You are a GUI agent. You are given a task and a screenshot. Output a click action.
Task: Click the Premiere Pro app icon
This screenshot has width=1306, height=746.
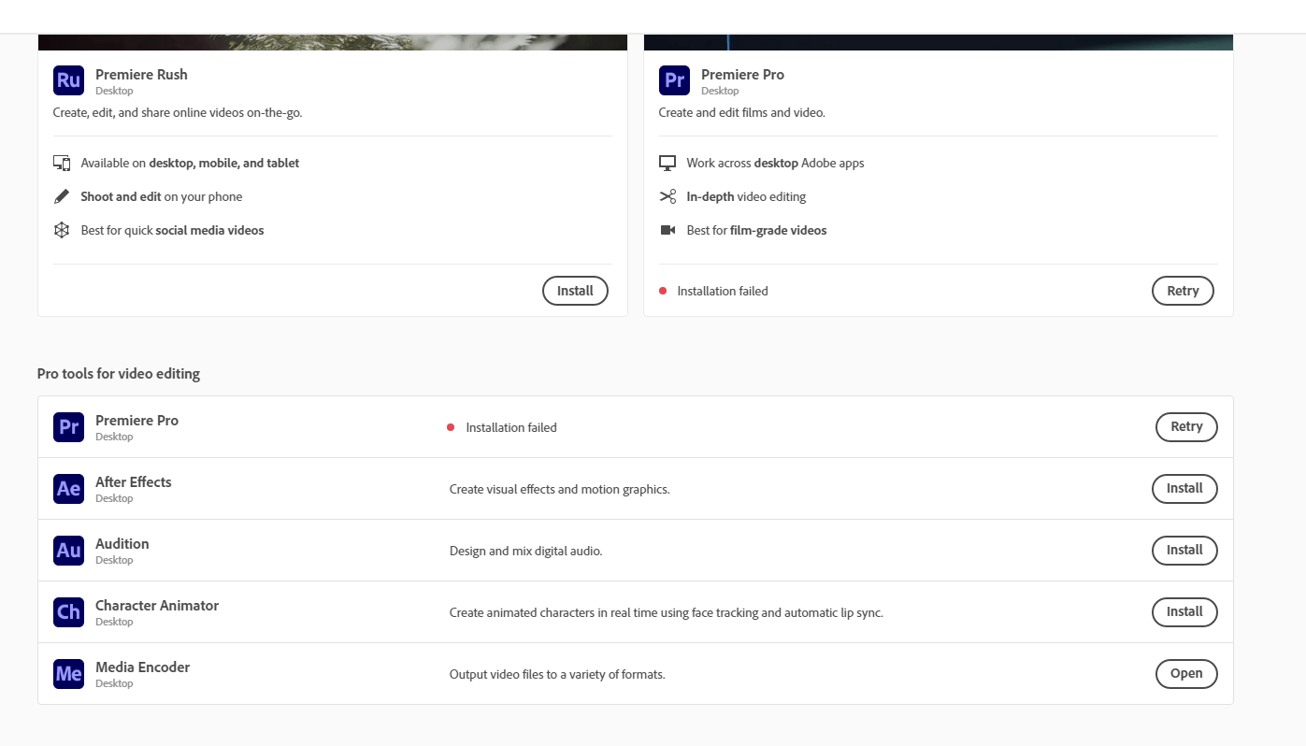point(673,80)
